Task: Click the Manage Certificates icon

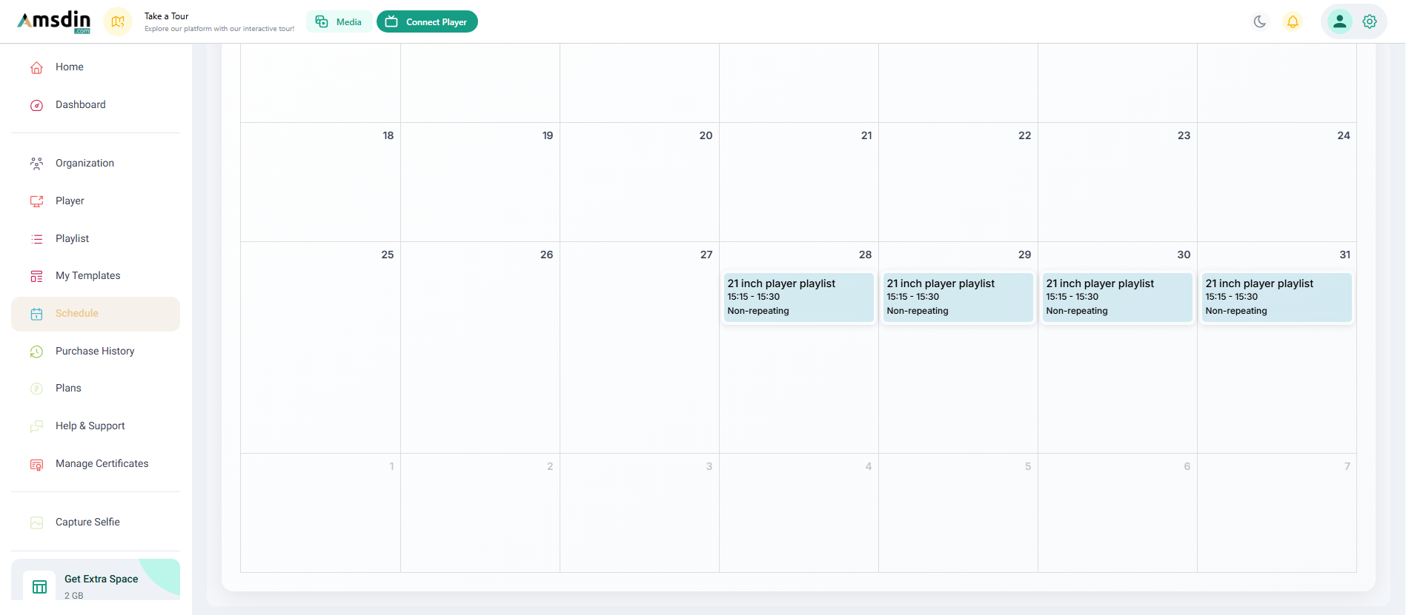Action: [36, 464]
